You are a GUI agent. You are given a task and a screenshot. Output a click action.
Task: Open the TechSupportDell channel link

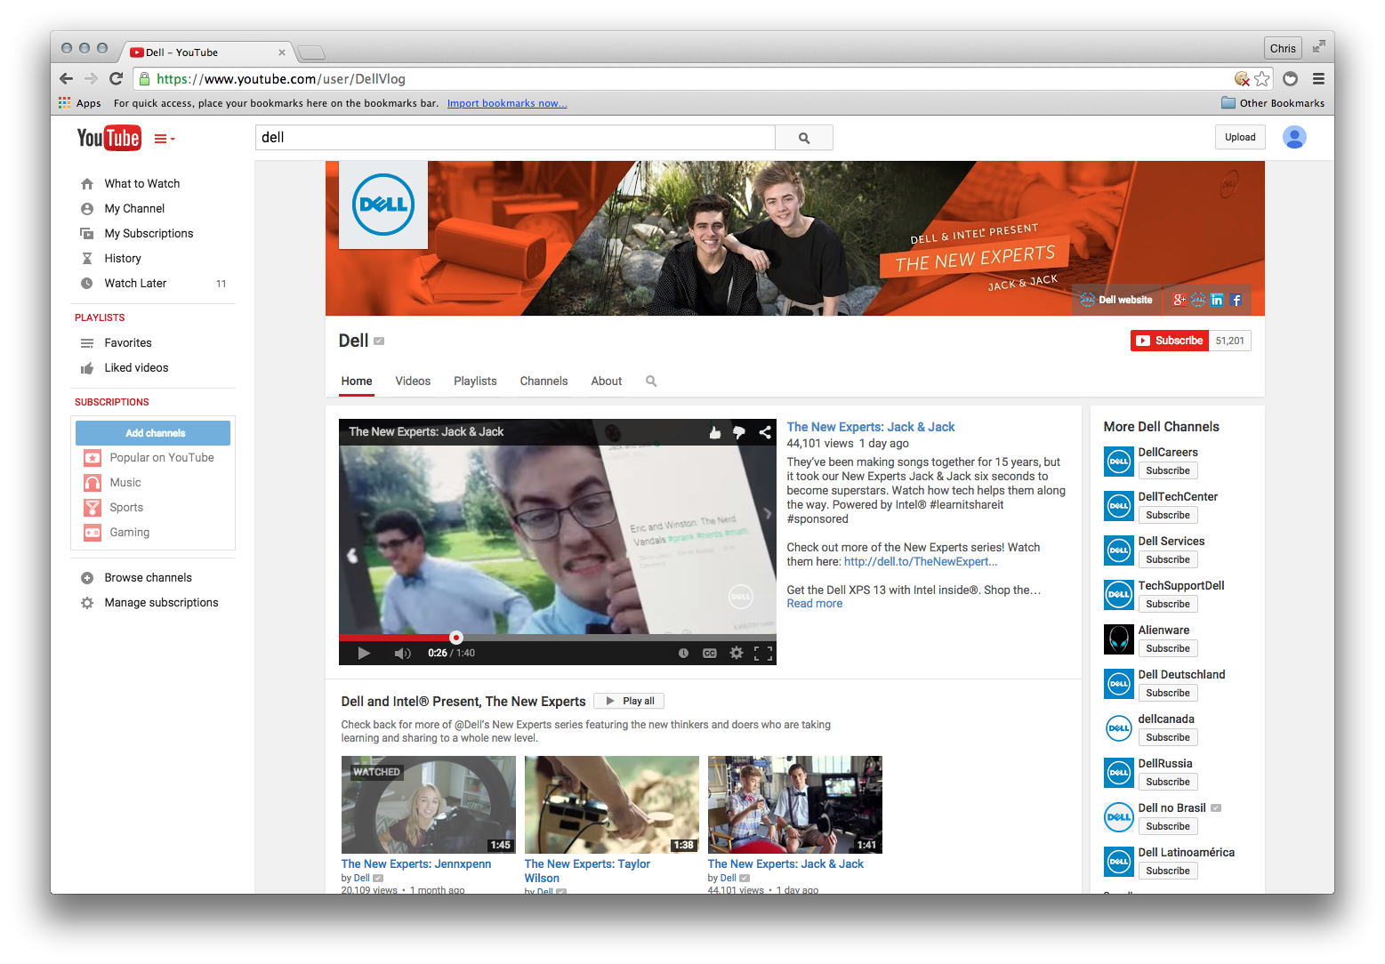click(1180, 585)
